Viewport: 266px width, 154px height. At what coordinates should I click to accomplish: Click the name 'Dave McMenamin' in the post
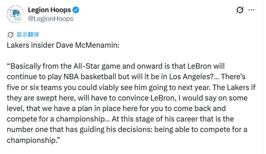click(x=87, y=45)
